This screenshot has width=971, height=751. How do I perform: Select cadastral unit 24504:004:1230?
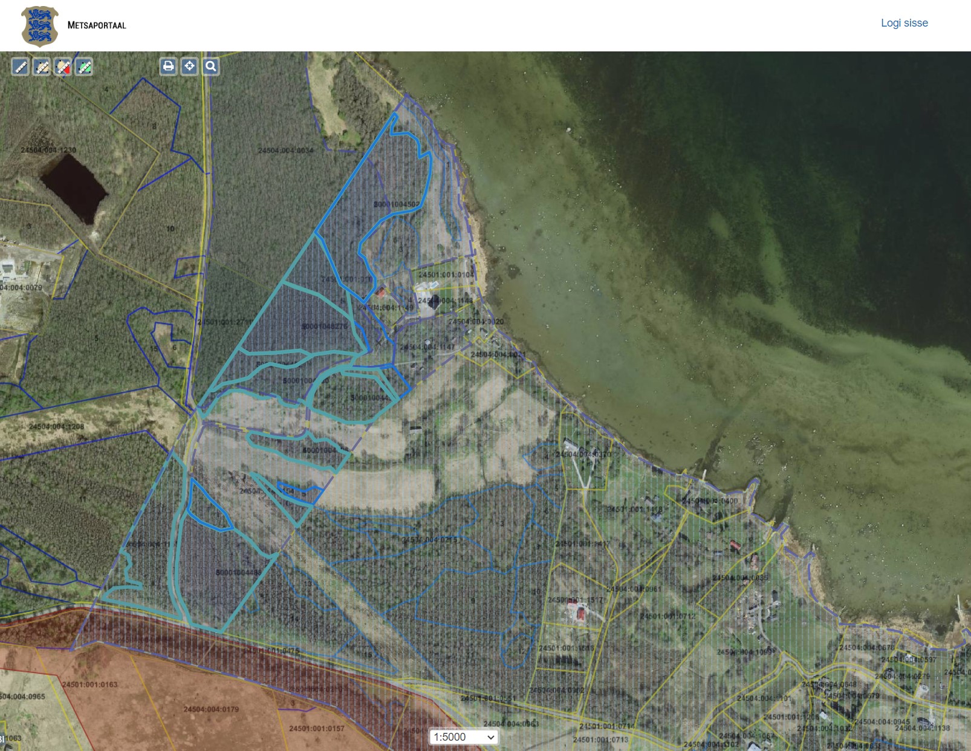tap(48, 150)
